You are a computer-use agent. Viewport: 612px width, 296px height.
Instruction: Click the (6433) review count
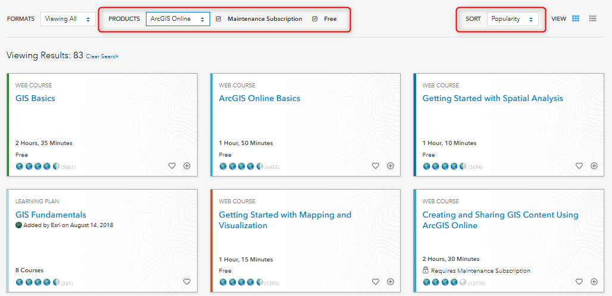[272, 168]
